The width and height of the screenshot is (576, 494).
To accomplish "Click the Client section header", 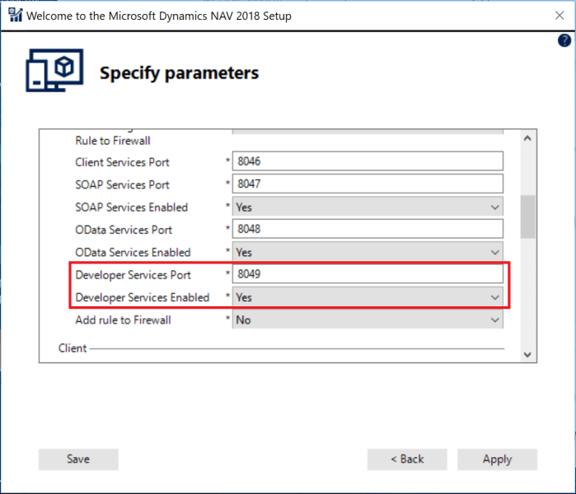I will (x=73, y=348).
